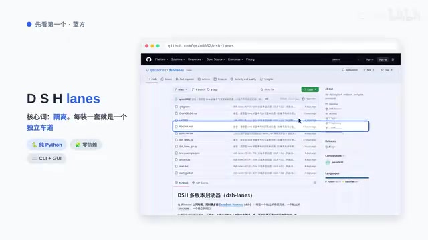
Task: Open Activity link in About sidebar
Action: click(x=331, y=113)
